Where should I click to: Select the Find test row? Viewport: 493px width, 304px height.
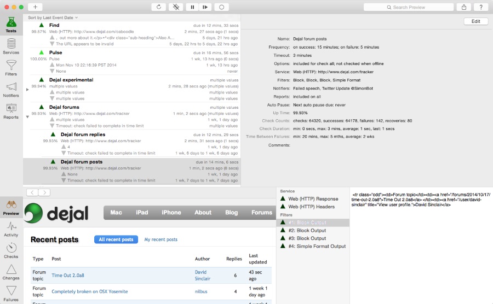[x=132, y=34]
